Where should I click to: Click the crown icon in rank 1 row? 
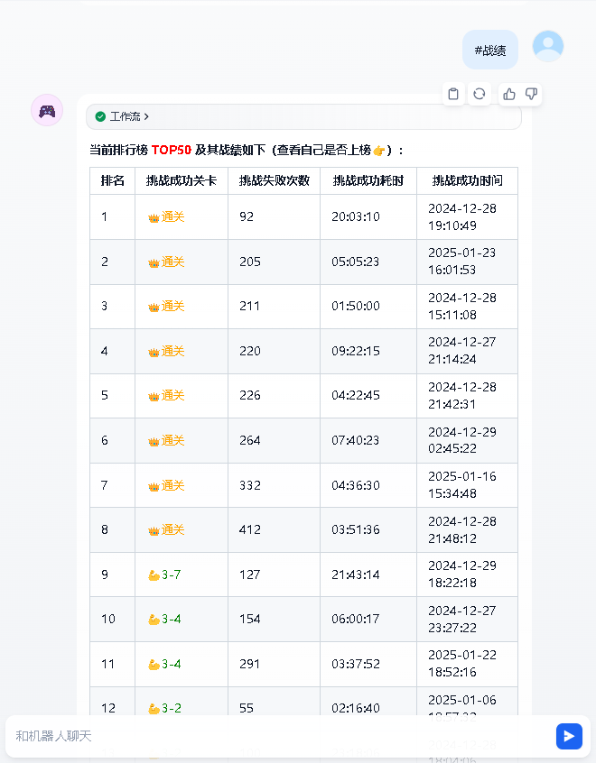pyautogui.click(x=153, y=217)
